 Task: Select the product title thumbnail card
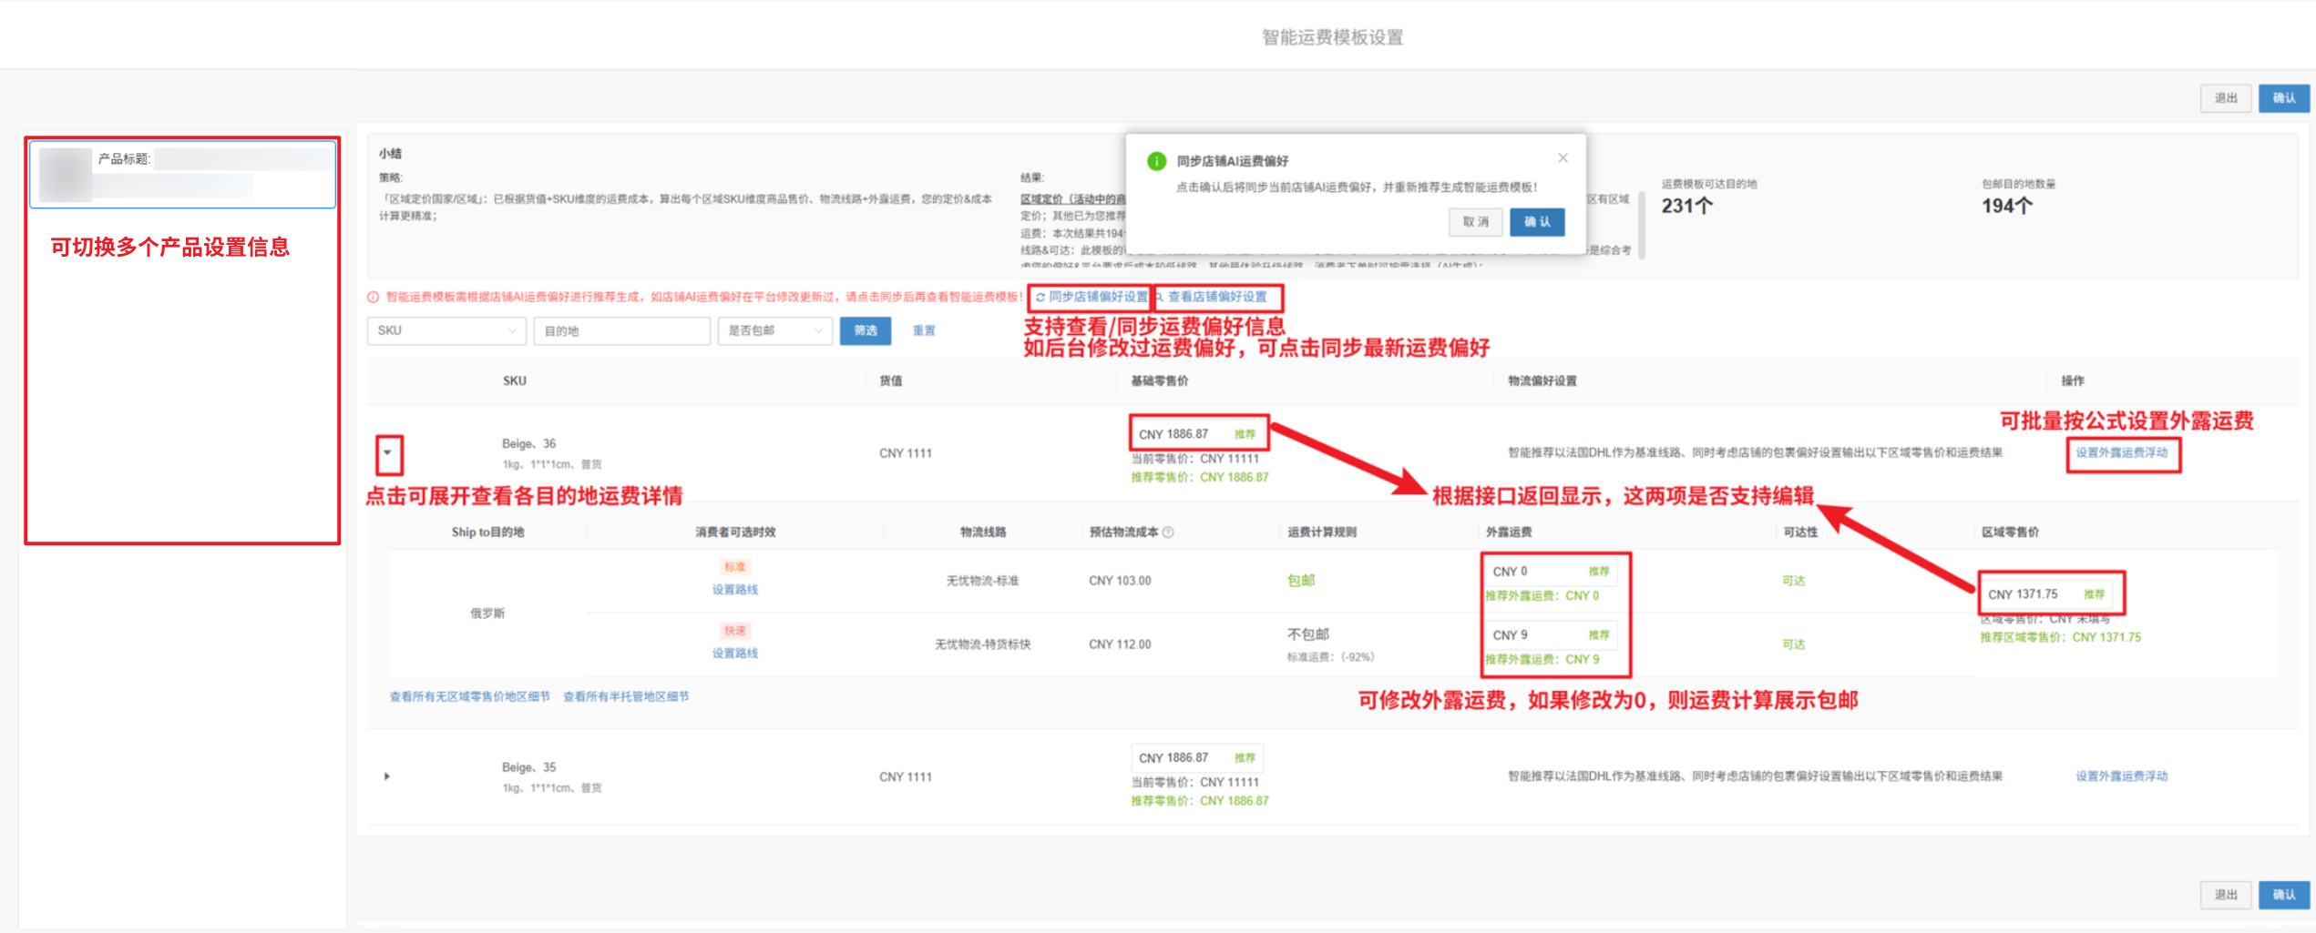pyautogui.click(x=182, y=174)
